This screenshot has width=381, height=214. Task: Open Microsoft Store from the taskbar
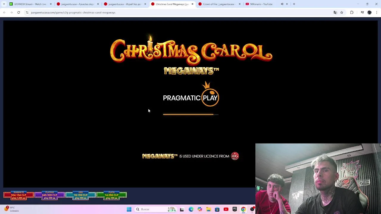coord(217,209)
